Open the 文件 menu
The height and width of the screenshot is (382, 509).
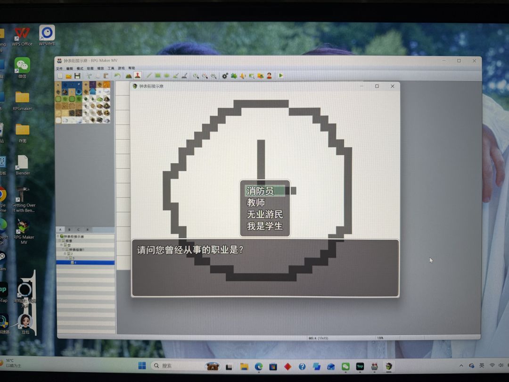point(59,68)
